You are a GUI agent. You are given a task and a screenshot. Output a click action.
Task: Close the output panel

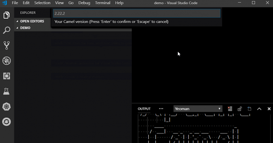(269, 109)
